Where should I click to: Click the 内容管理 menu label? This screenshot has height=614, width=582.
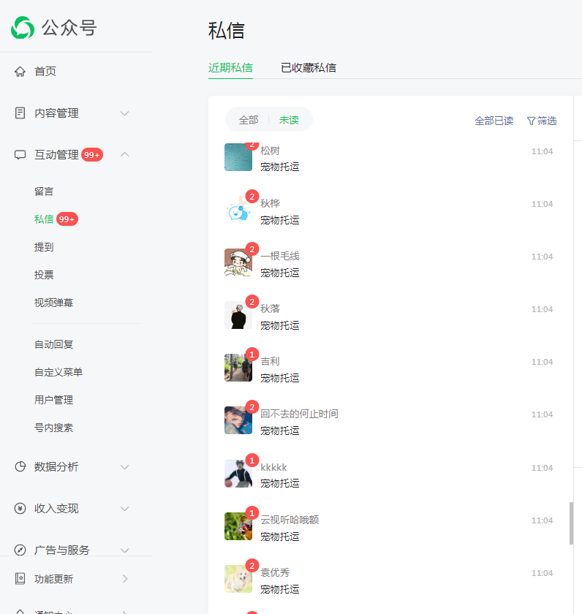coord(56,113)
